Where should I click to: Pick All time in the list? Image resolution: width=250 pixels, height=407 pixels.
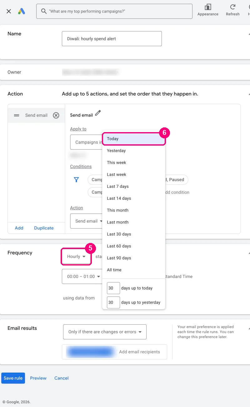tap(134, 270)
